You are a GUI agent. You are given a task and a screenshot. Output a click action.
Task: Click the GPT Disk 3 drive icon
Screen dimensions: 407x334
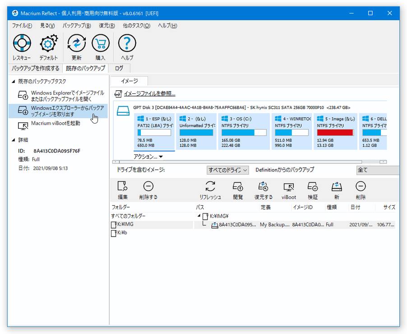(123, 111)
